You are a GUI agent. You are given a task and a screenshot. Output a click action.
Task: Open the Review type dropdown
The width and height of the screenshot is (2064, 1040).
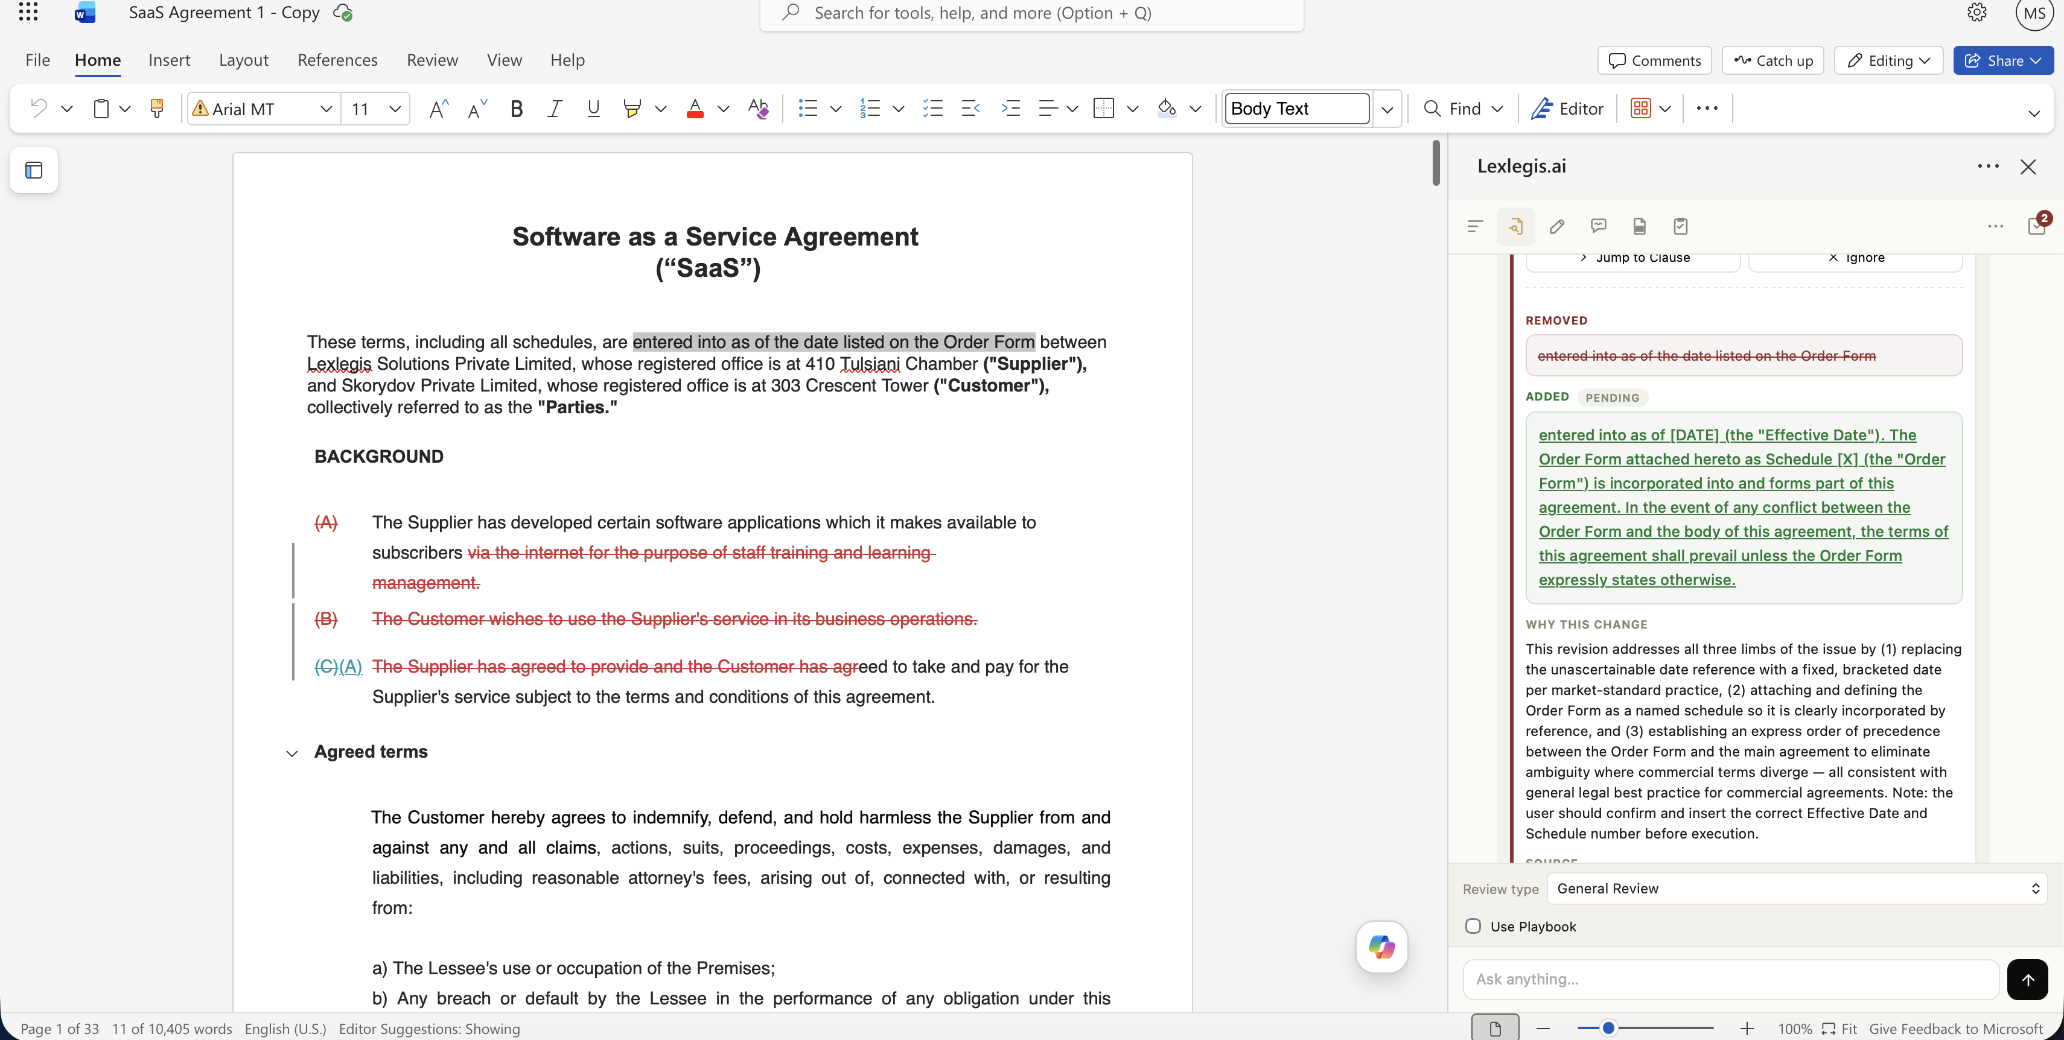coord(1797,889)
